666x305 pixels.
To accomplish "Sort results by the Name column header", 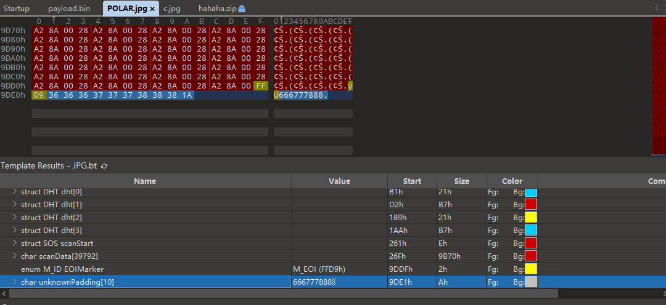I will [x=145, y=181].
